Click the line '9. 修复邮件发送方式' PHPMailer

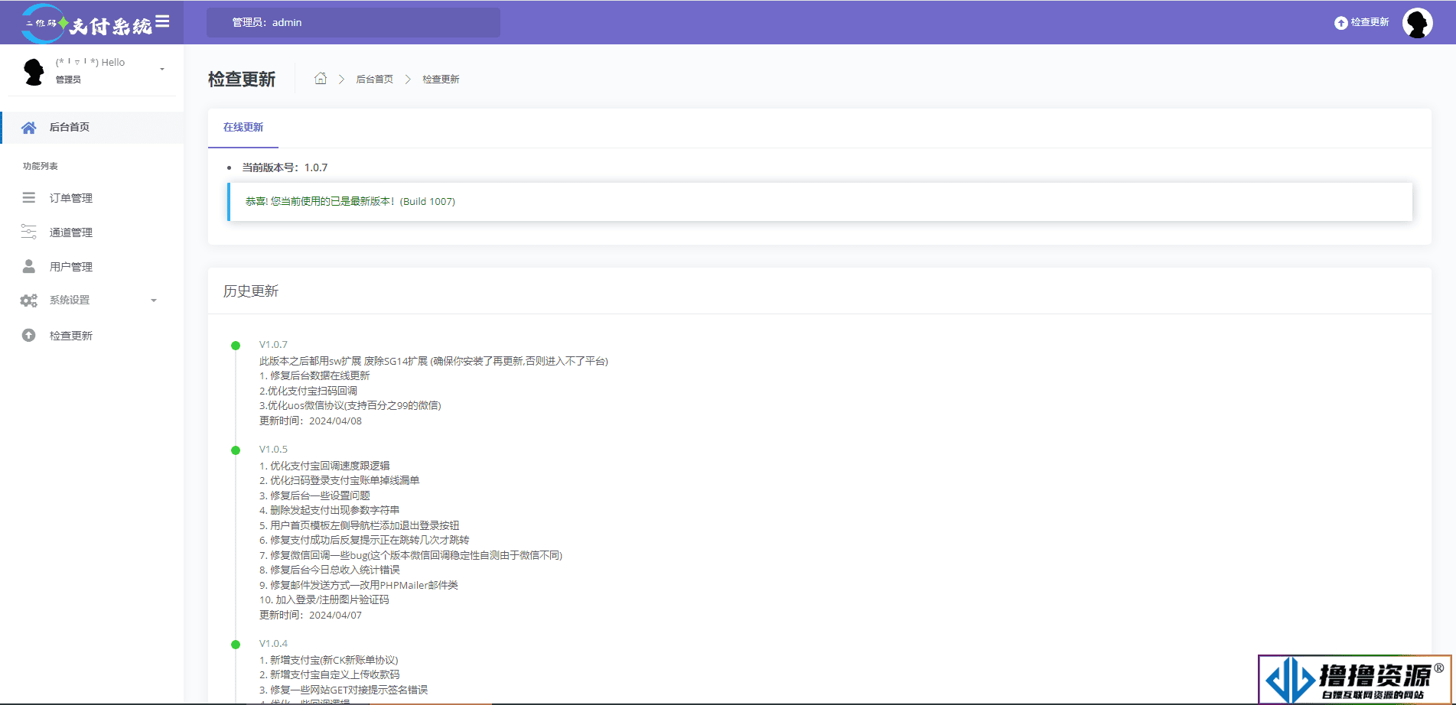point(358,585)
